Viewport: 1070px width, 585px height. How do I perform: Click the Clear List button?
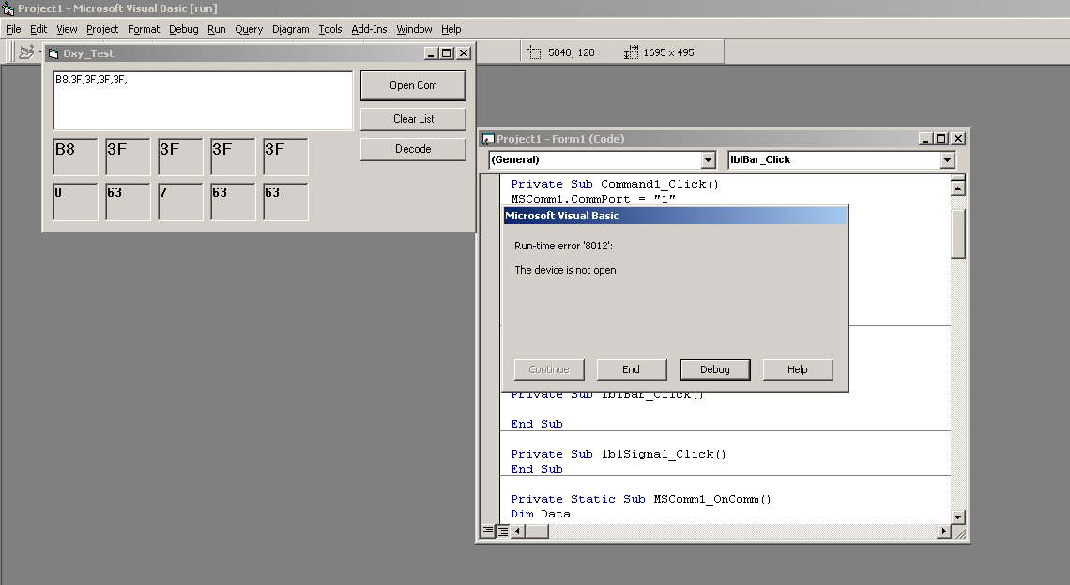(x=413, y=119)
